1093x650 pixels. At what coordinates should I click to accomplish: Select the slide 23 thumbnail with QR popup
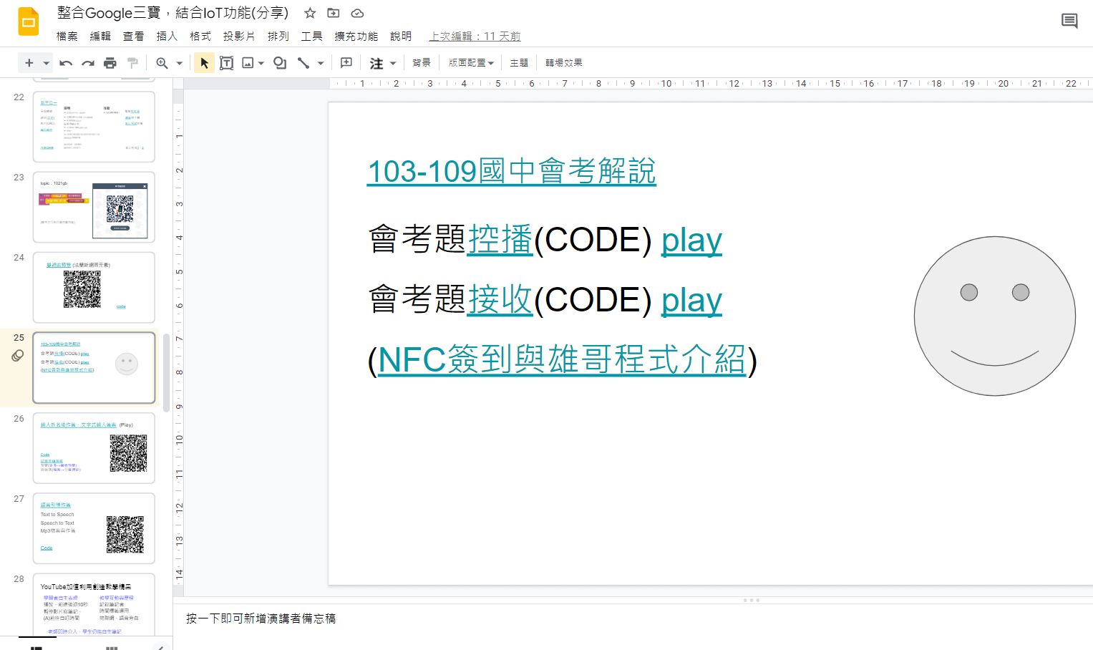tap(94, 207)
